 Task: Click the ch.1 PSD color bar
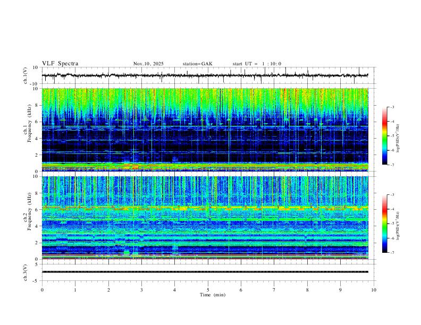(385, 136)
